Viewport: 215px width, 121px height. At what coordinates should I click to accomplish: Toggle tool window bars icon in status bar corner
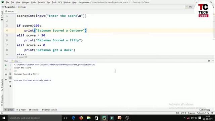click(x=2, y=113)
